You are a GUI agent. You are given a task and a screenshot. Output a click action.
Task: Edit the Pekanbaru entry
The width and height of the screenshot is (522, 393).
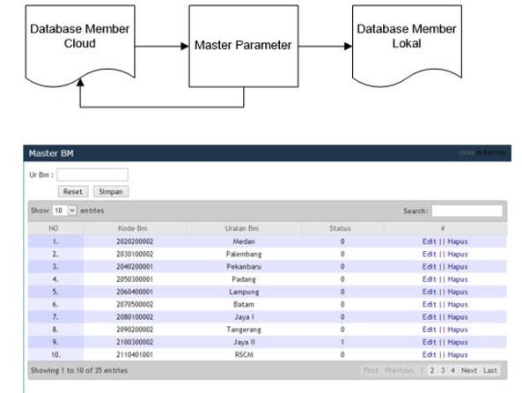point(429,267)
